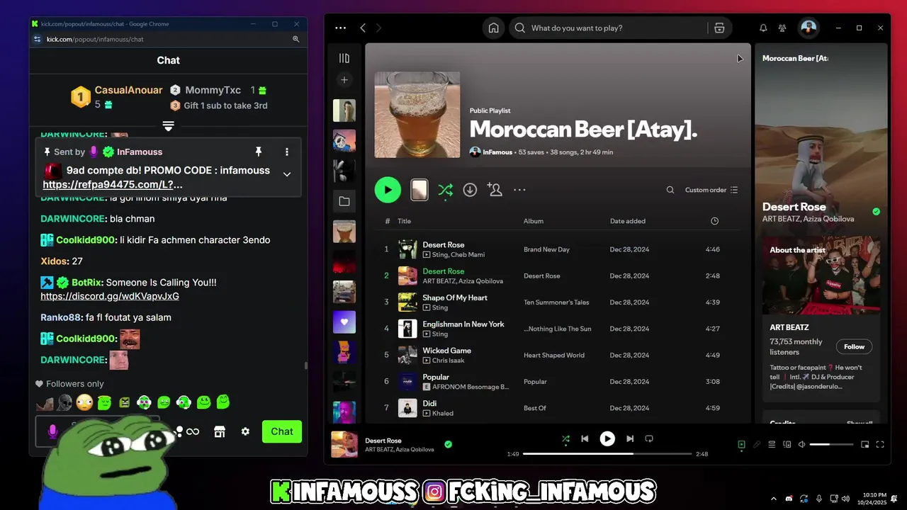Open the Kick shop icon
This screenshot has height=510, width=907.
click(x=220, y=431)
